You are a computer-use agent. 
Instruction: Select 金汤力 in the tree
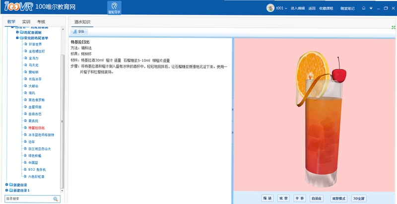(34, 58)
